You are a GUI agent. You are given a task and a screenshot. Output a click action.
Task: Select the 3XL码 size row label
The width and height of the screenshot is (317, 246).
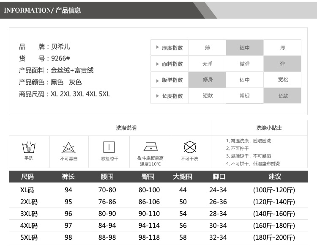click(29, 214)
